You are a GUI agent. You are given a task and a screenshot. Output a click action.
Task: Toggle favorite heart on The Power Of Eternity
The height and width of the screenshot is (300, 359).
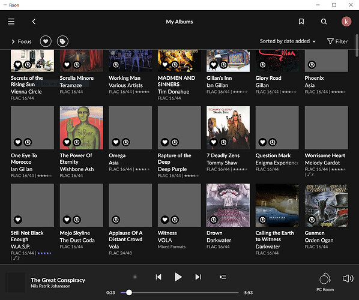pos(67,142)
